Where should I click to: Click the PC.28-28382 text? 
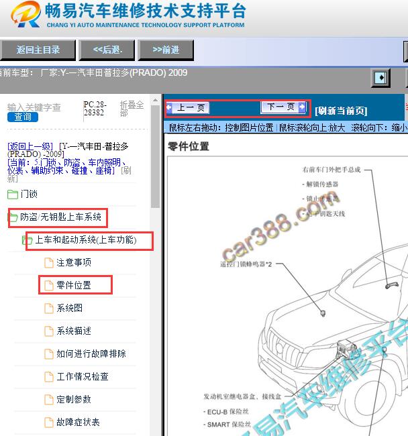tap(95, 109)
